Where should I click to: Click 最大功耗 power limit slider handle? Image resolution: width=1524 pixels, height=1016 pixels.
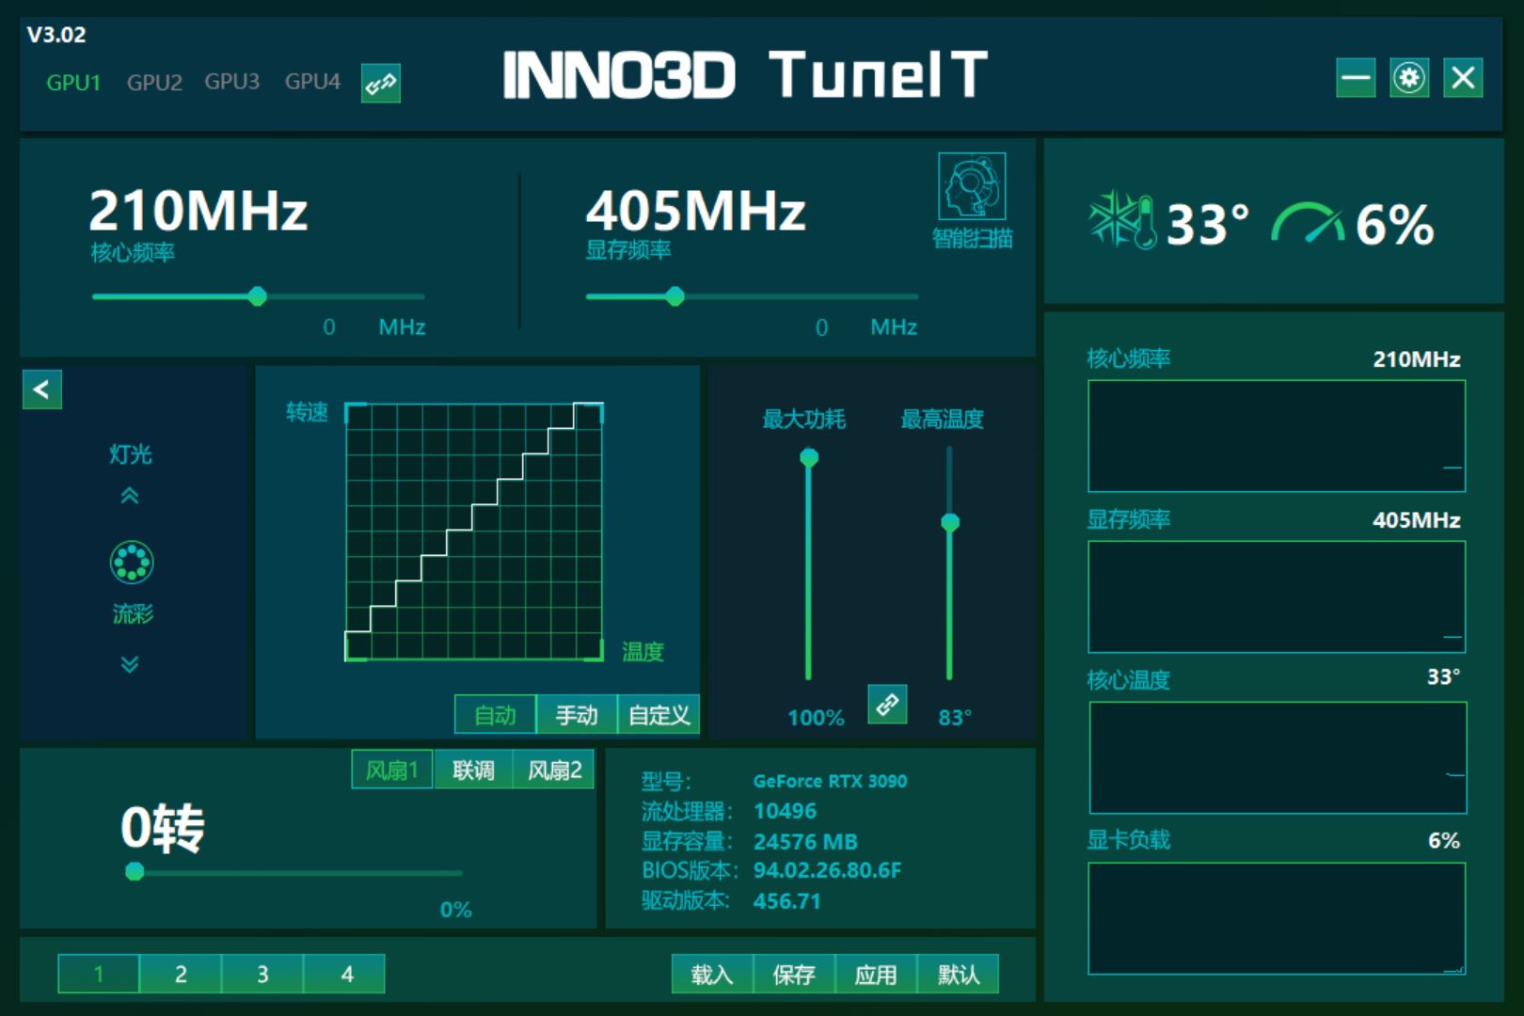tap(809, 458)
